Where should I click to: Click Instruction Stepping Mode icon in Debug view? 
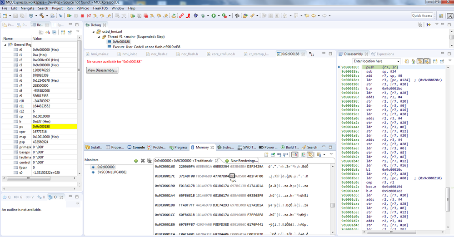428,25
